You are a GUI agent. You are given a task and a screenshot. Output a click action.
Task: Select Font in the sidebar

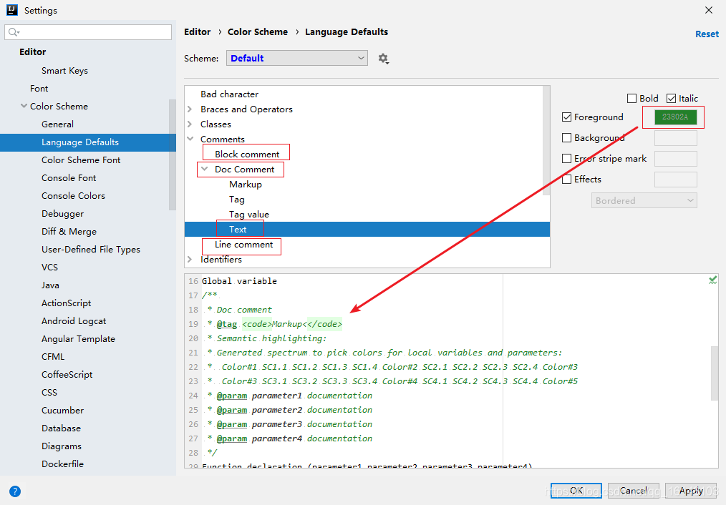39,88
